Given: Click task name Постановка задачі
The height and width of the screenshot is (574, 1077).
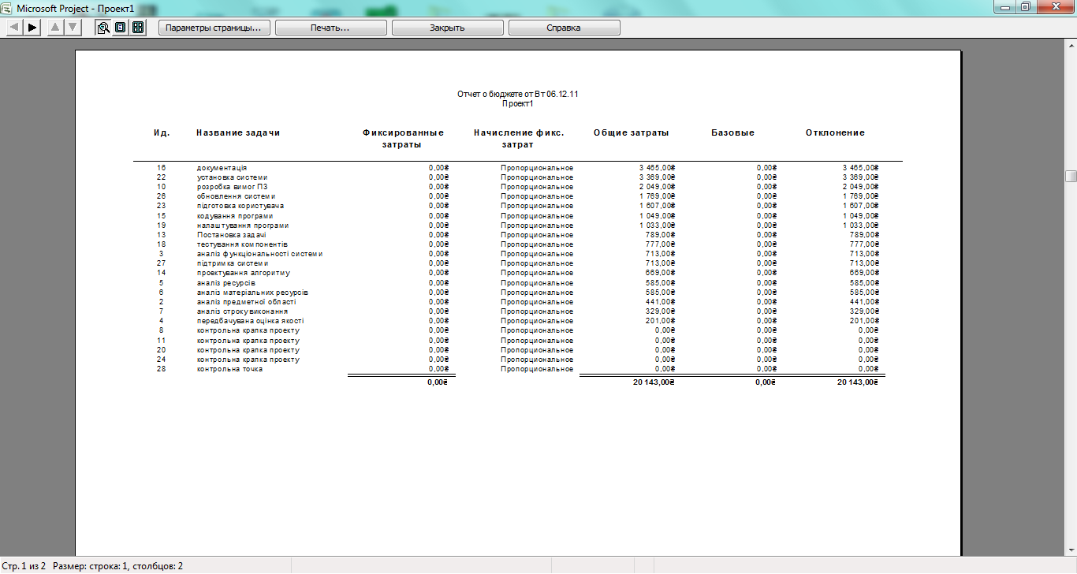Looking at the screenshot, I should (x=231, y=235).
